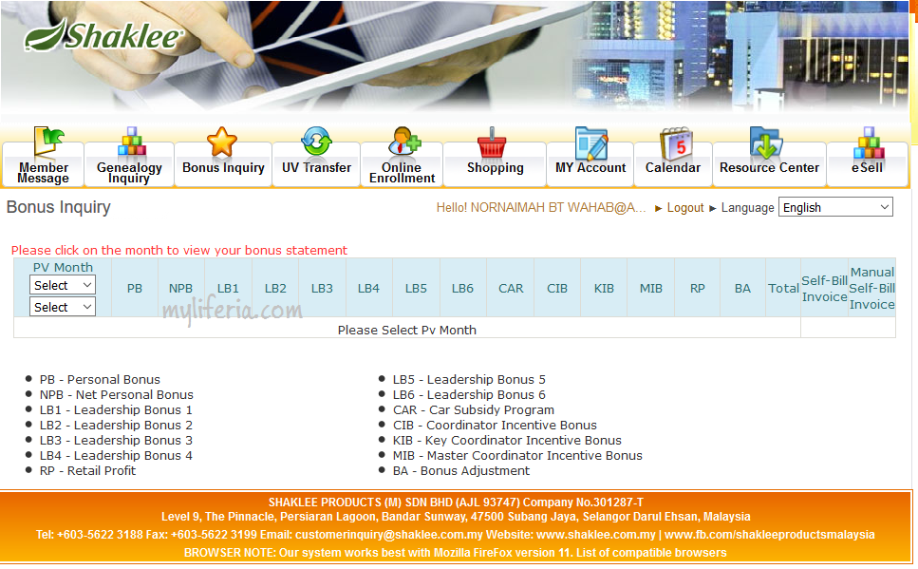The image size is (918, 569).
Task: Open the Shopping menu label
Action: (496, 168)
